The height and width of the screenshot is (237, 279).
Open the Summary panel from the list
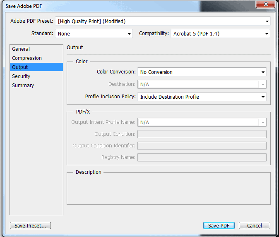pyautogui.click(x=23, y=85)
